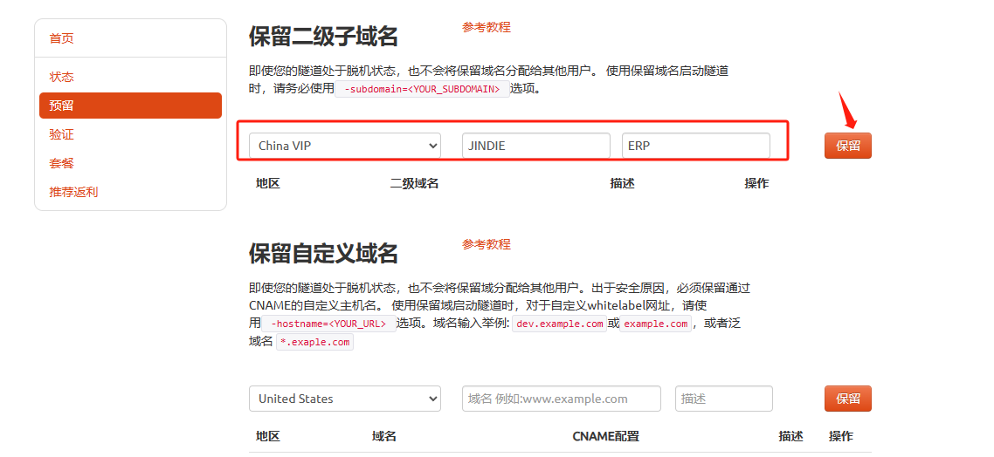This screenshot has height=457, width=994.
Task: Click the description field containing ERP
Action: [696, 146]
